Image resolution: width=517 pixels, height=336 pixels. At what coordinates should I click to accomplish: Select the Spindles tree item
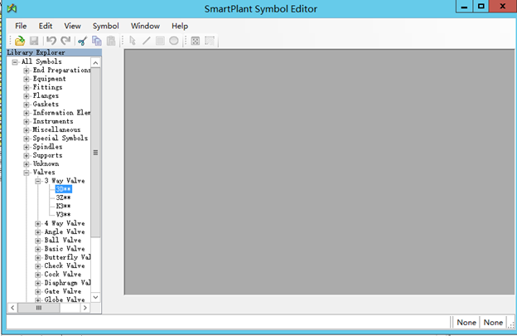[47, 147]
